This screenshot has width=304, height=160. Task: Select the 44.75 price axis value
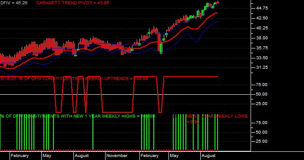(x=262, y=8)
